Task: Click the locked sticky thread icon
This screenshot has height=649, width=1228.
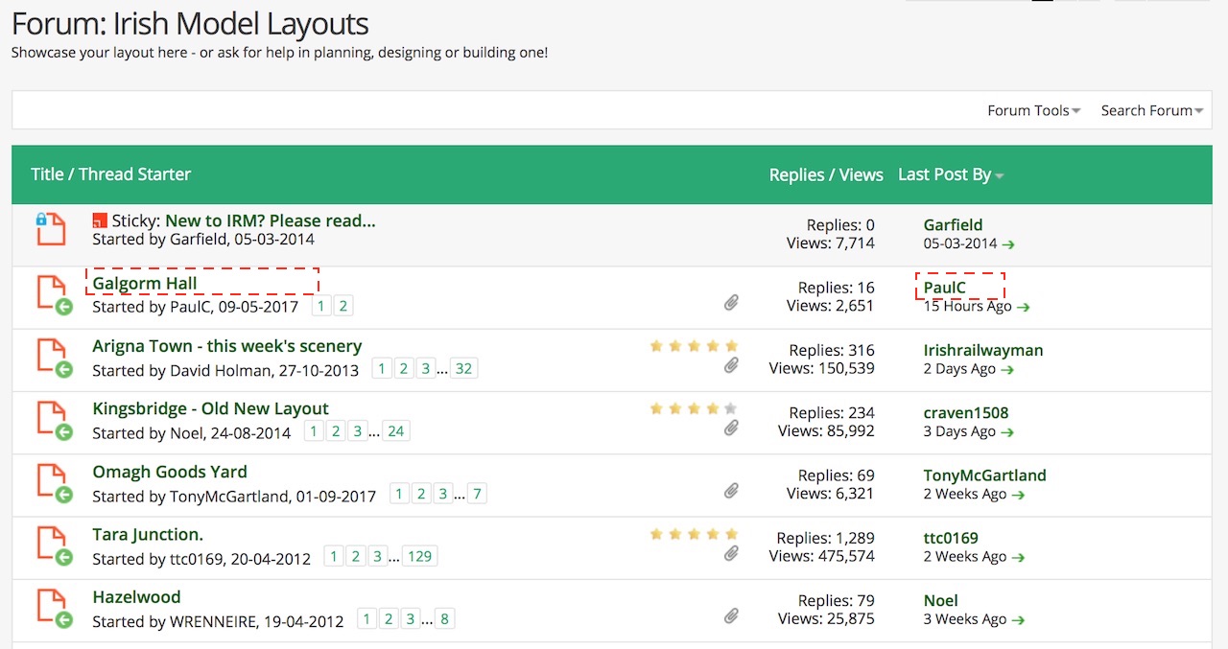Action: tap(51, 230)
